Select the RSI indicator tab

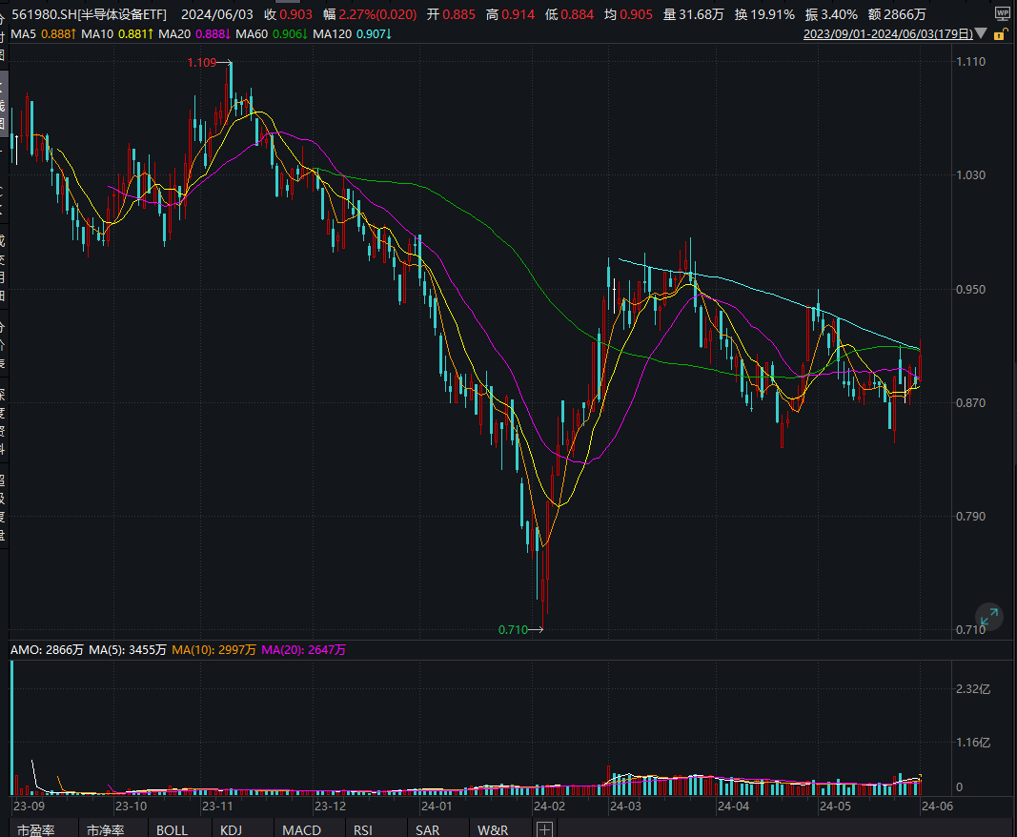coord(363,830)
